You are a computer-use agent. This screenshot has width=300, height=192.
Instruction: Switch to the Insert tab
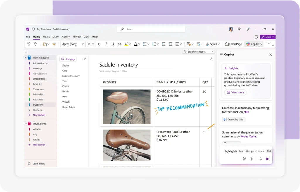tap(46, 36)
